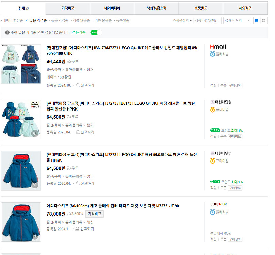Open the 네이버페이 tab
The height and width of the screenshot is (255, 275).
click(x=112, y=8)
